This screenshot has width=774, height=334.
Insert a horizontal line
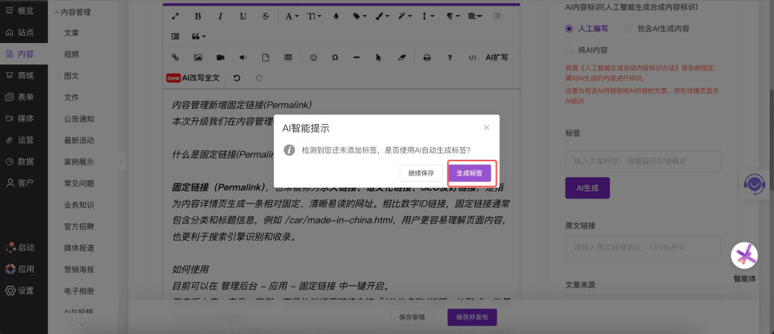356,57
